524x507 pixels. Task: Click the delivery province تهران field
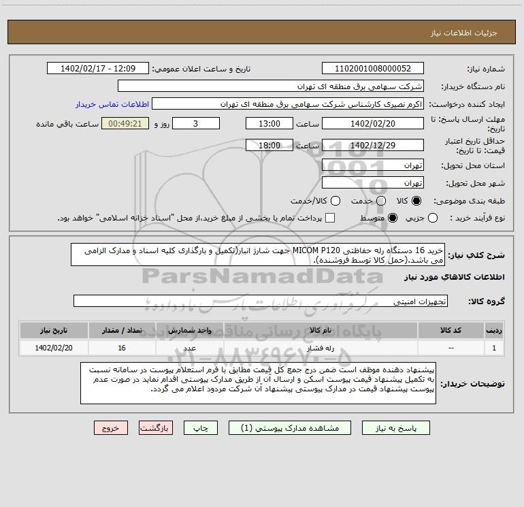pyautogui.click(x=373, y=165)
